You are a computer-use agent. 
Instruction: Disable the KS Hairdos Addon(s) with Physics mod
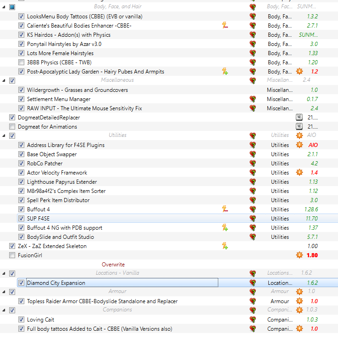21,34
